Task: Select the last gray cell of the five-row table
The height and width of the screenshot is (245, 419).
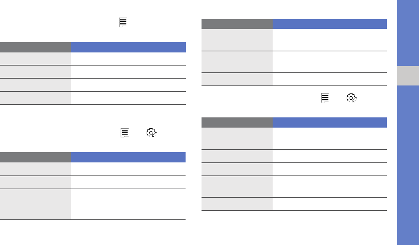Action: (237, 204)
